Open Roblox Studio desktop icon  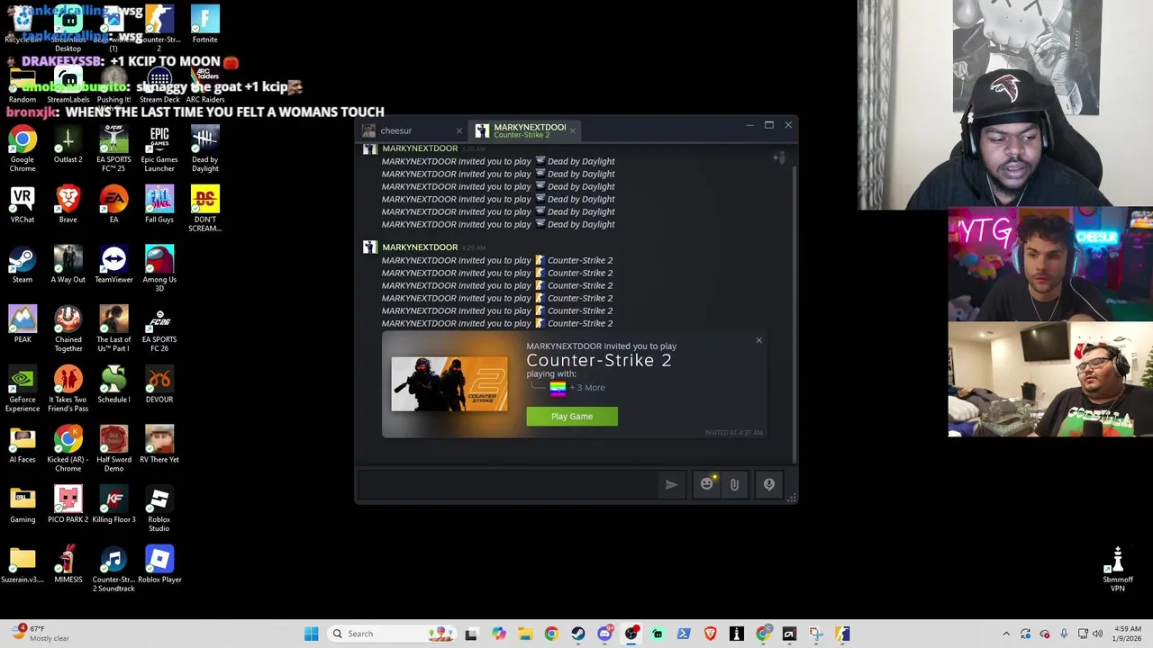pos(159,509)
